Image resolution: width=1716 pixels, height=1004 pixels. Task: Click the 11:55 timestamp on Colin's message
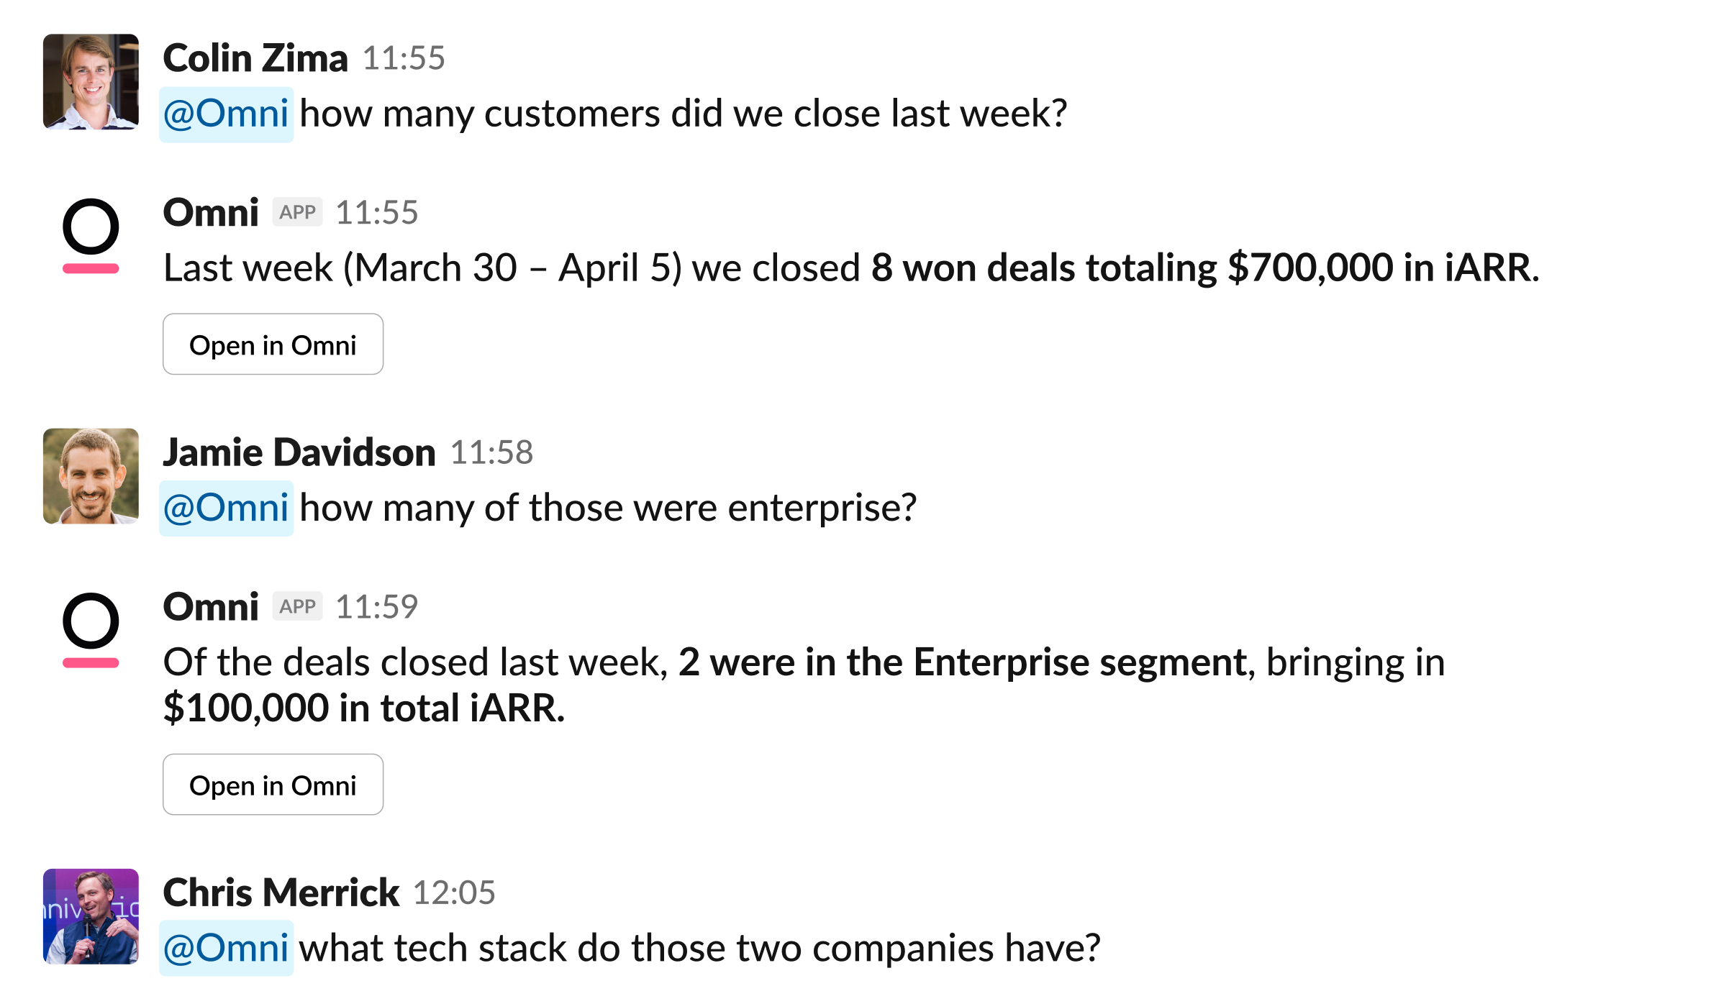click(404, 60)
